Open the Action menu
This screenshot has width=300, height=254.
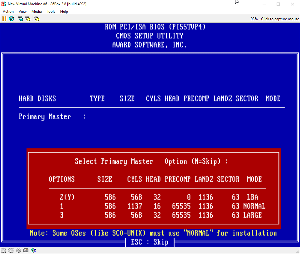[8, 12]
